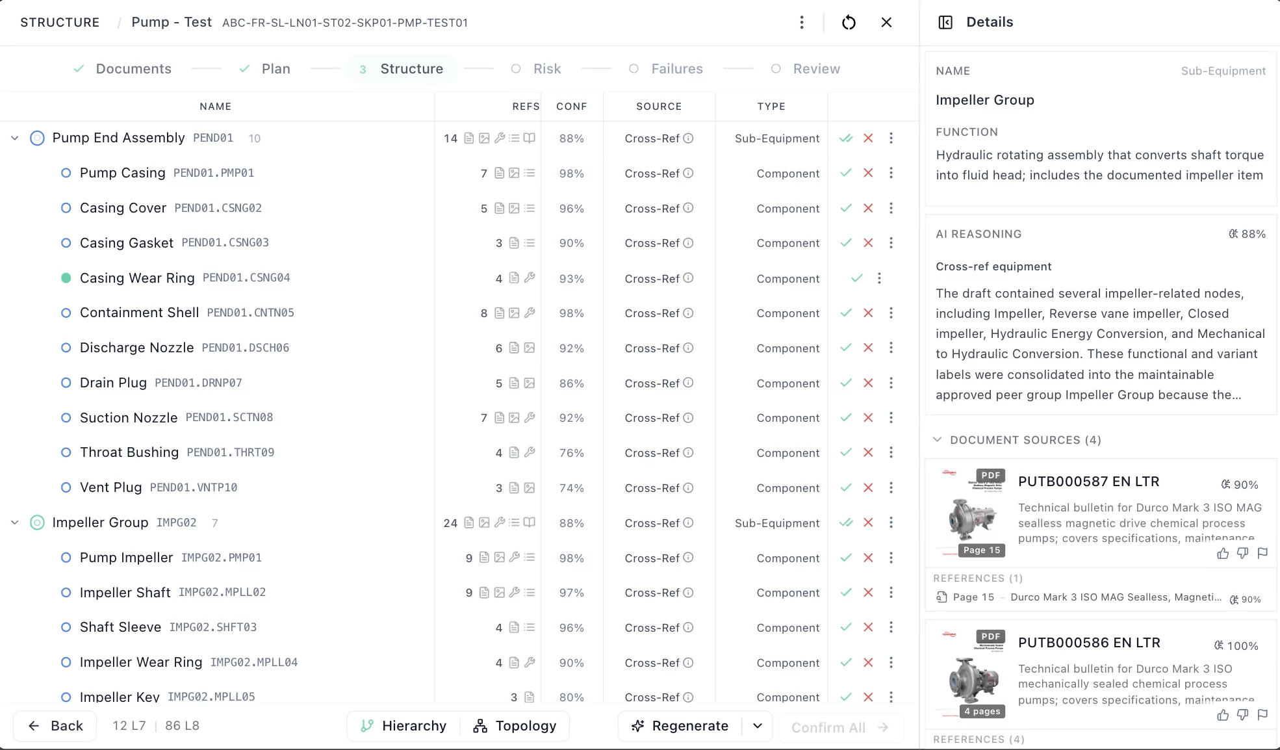Open PUTB000587 PDF thumbnail
The width and height of the screenshot is (1280, 750).
coord(973,513)
